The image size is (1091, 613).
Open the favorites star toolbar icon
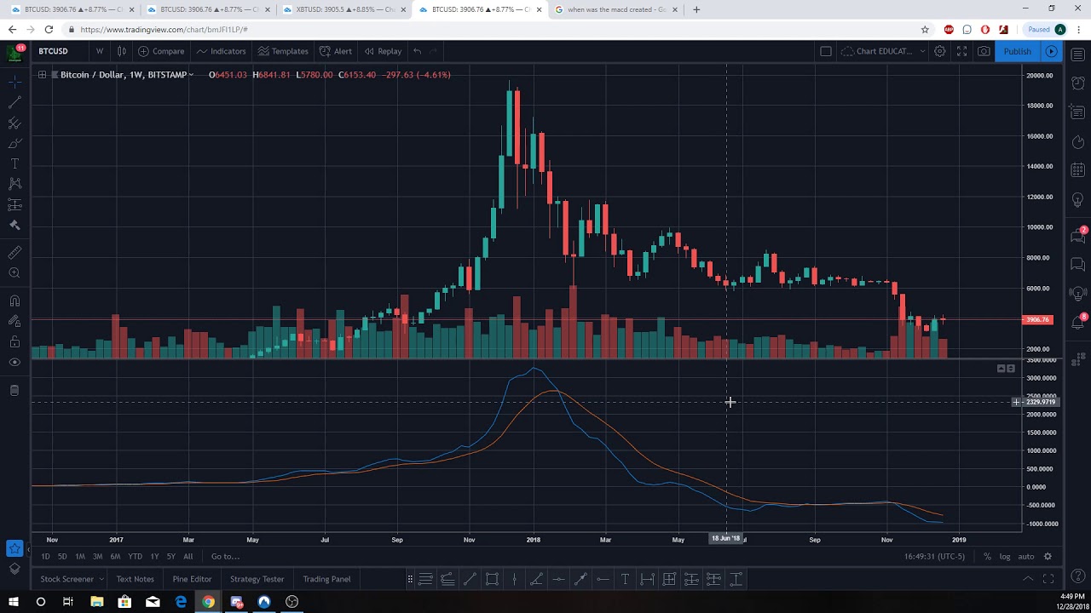(14, 548)
